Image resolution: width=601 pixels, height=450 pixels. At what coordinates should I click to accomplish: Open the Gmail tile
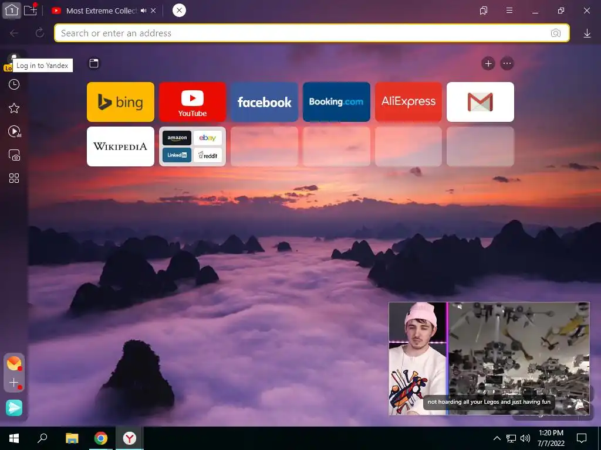(480, 102)
